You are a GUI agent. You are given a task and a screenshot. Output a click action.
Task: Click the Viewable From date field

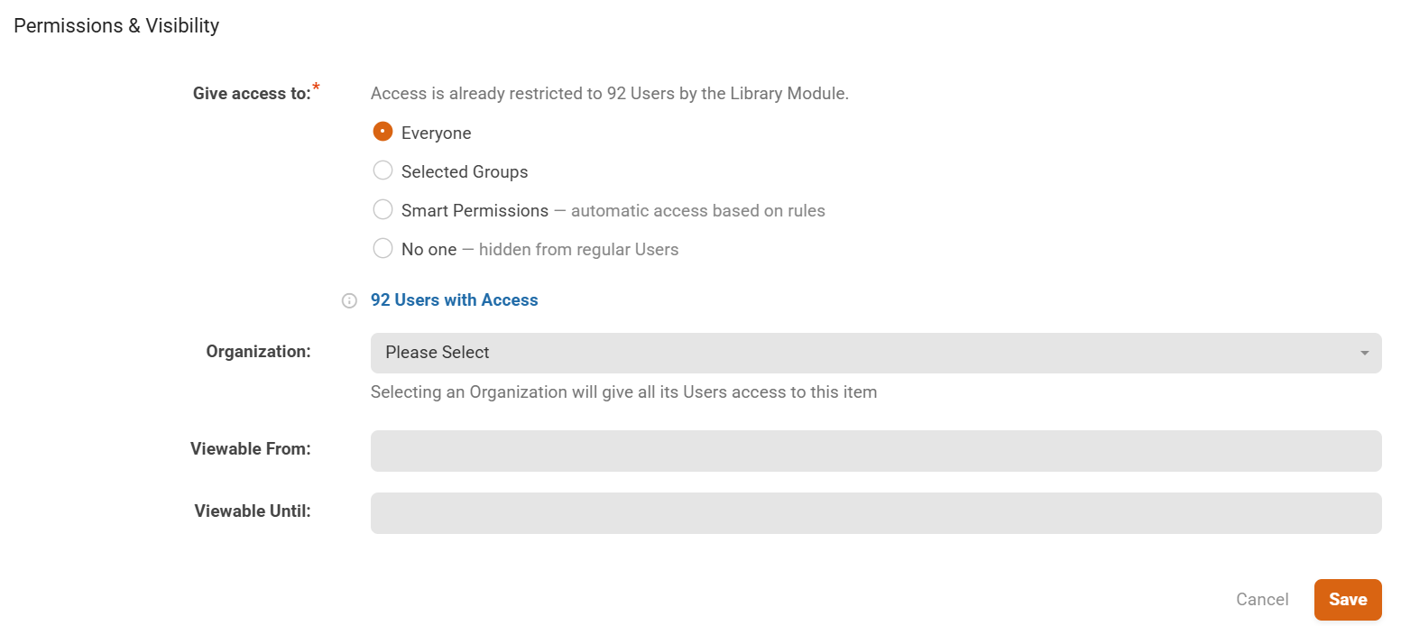(x=876, y=451)
